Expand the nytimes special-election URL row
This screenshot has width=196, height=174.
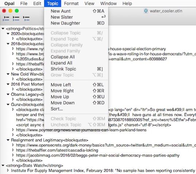point(13,49)
